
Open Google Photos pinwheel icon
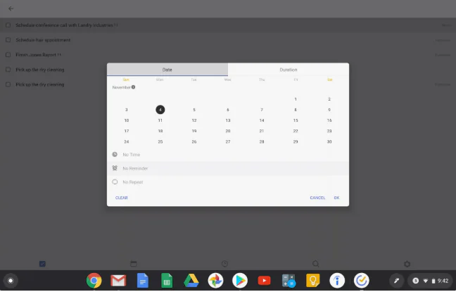[x=215, y=281]
